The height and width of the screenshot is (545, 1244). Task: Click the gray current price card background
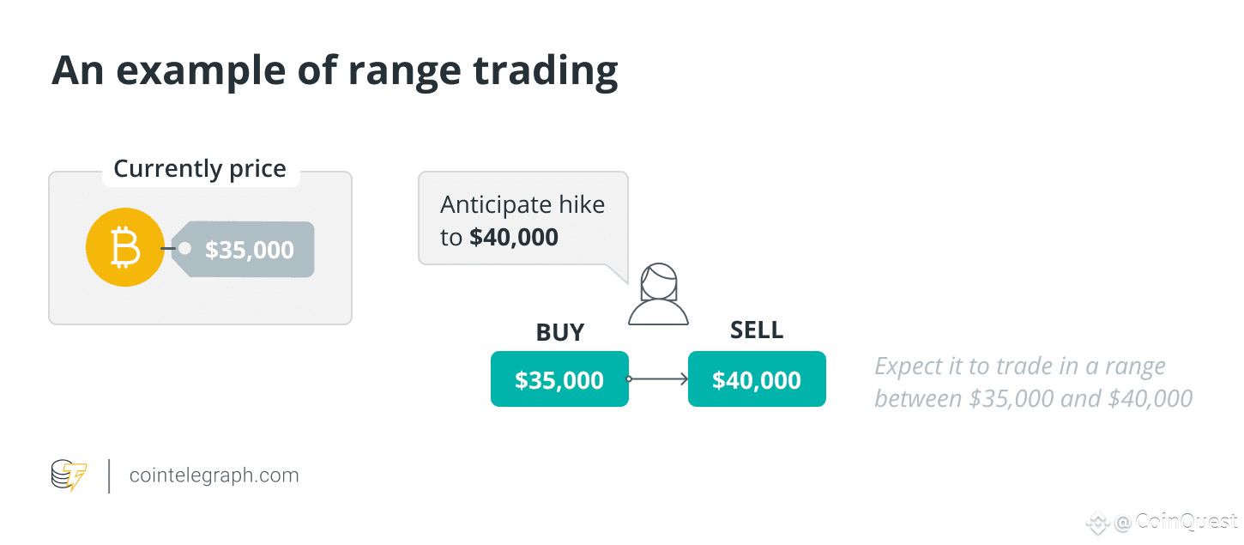click(x=200, y=248)
